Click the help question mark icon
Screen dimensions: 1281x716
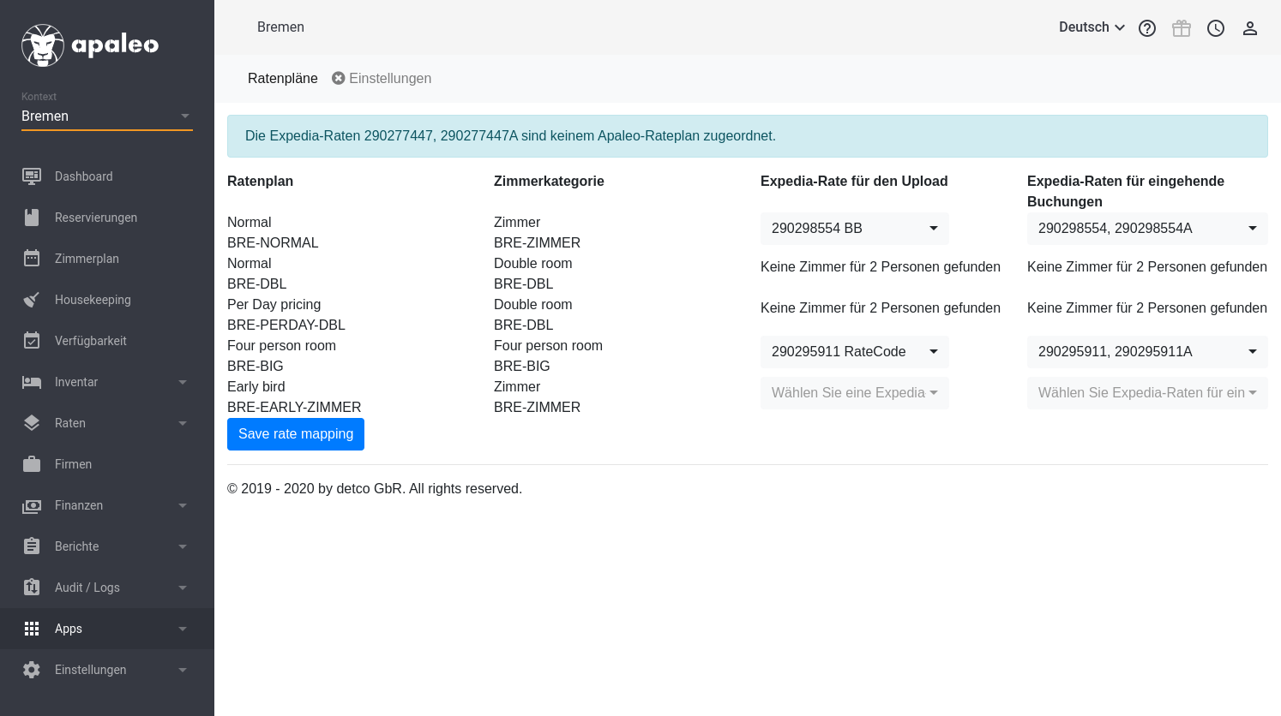pos(1147,28)
